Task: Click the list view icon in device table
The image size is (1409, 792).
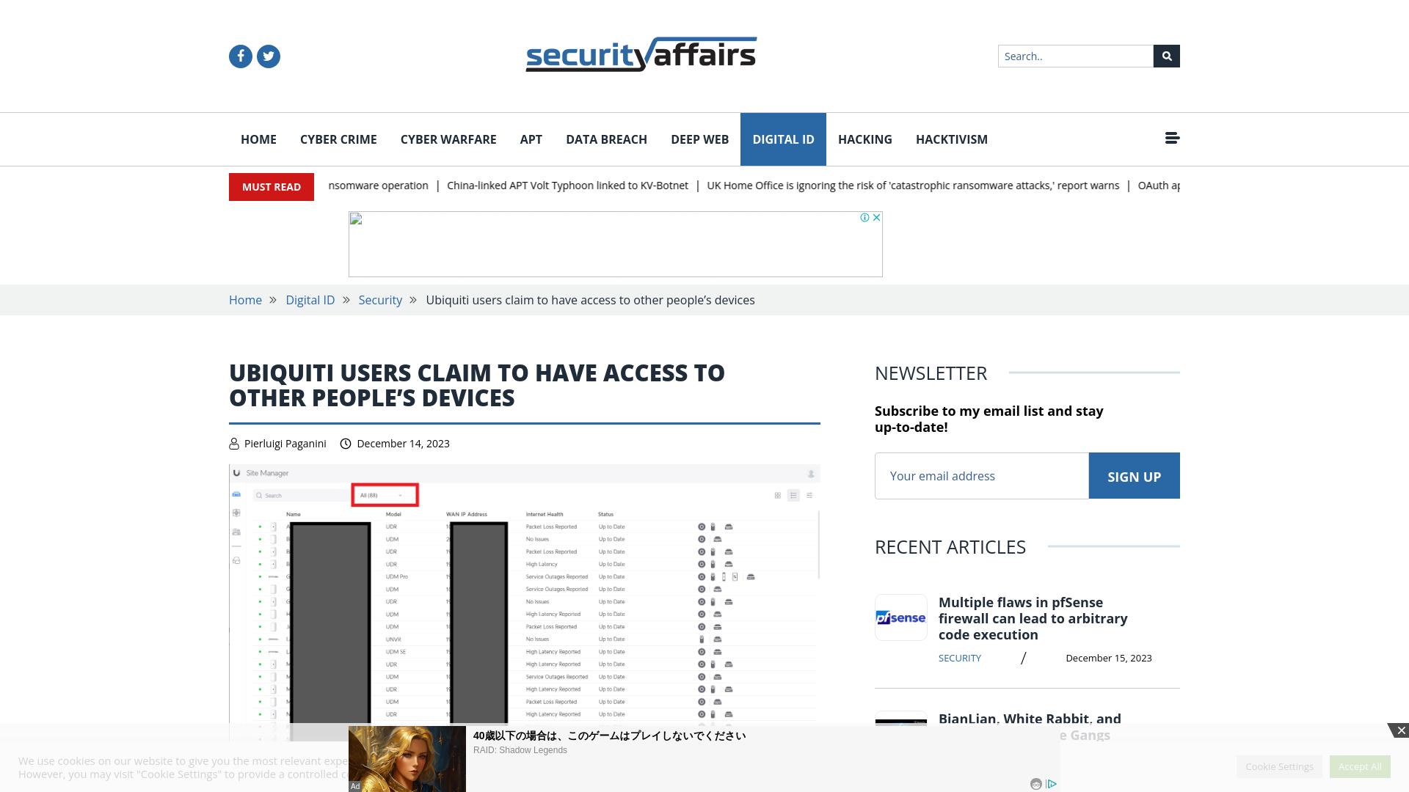Action: (x=793, y=494)
